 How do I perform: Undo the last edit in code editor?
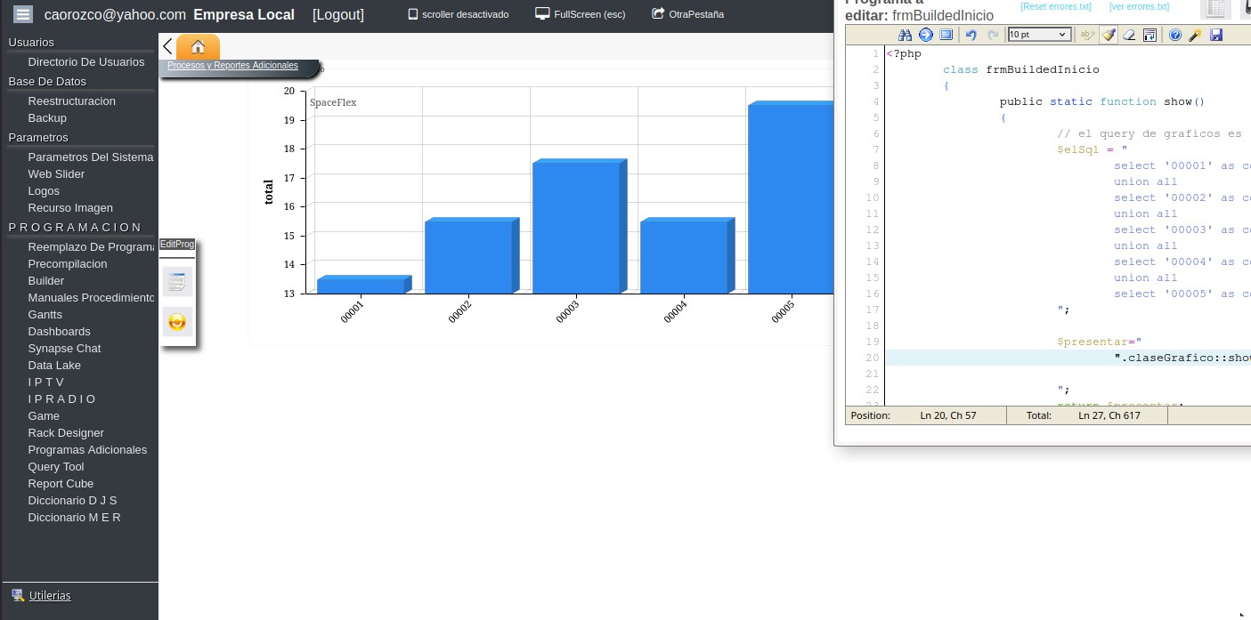pyautogui.click(x=971, y=35)
